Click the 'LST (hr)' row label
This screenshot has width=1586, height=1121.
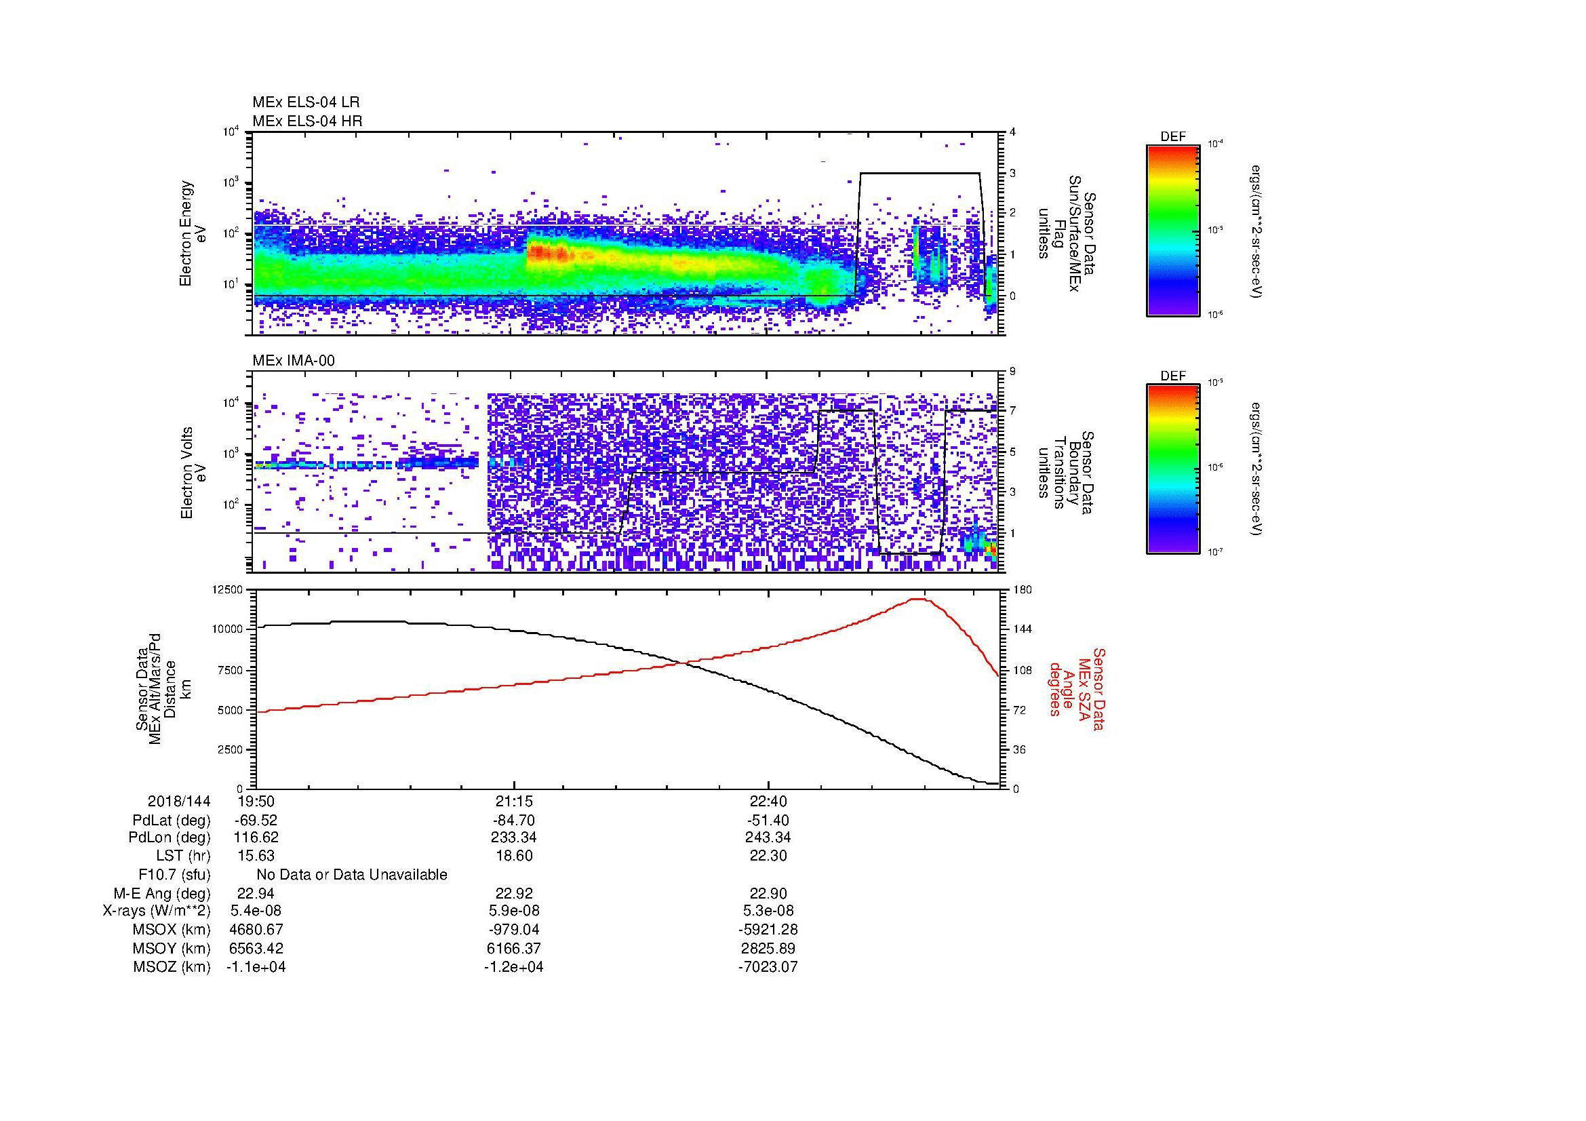(x=183, y=856)
